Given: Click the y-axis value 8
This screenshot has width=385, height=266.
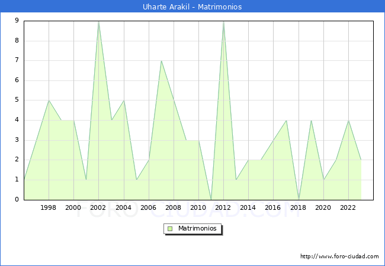Looking at the screenshot, I should pyautogui.click(x=17, y=40).
